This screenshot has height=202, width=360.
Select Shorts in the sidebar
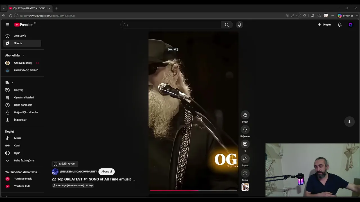click(22, 43)
